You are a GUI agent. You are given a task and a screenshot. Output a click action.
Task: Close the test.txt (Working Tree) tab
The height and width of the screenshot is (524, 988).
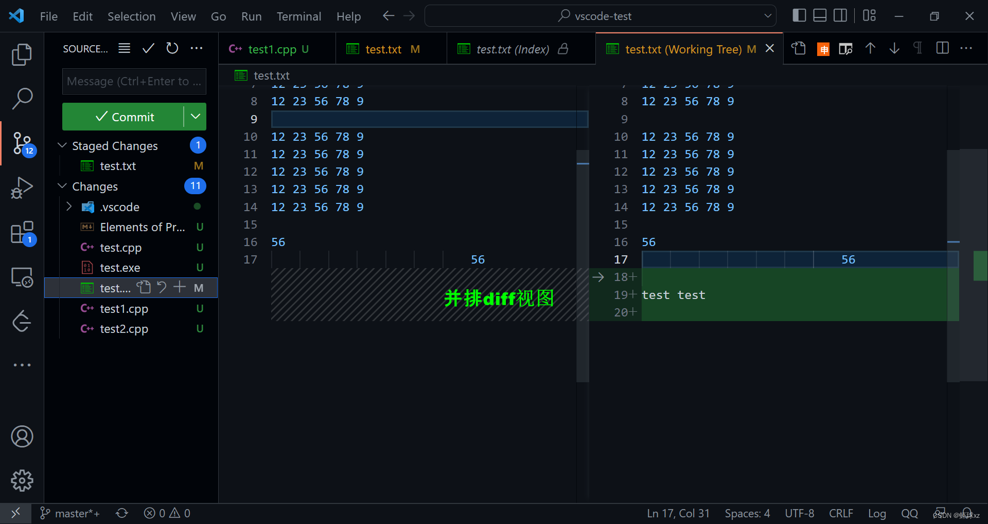pyautogui.click(x=770, y=48)
